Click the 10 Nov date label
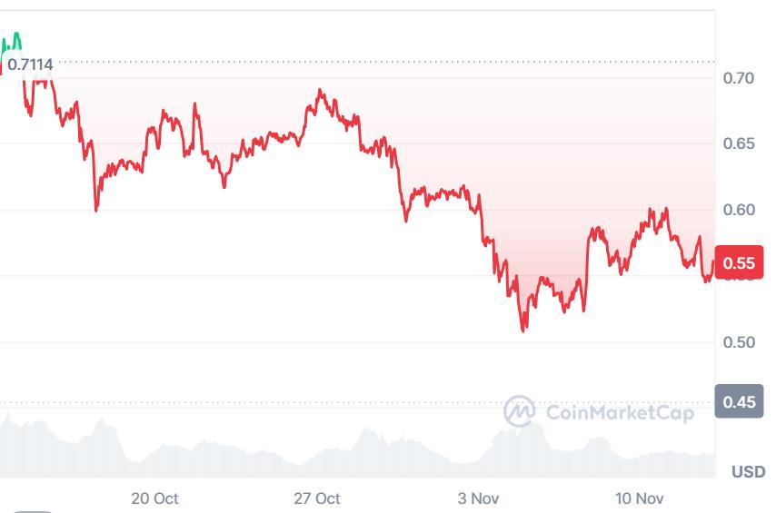 640,498
